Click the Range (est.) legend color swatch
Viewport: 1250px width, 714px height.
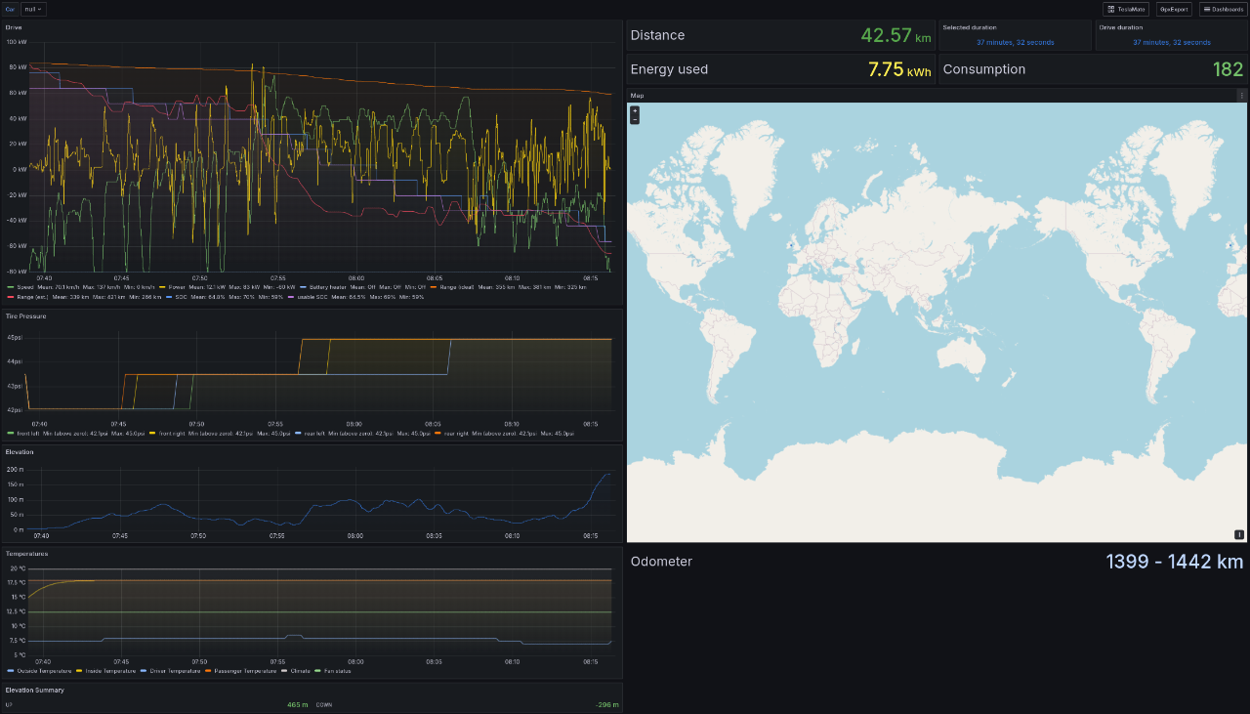[x=10, y=296]
